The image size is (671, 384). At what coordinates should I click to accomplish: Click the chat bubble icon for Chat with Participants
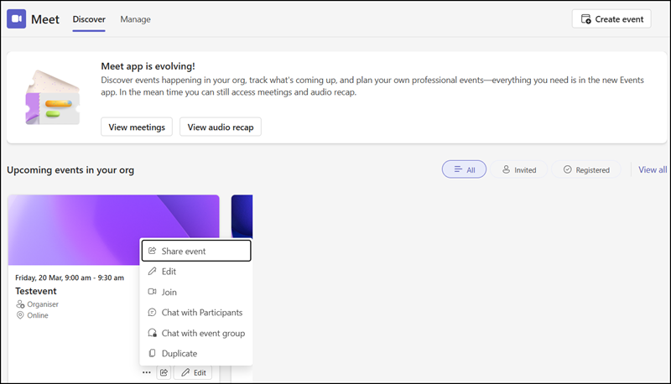click(152, 313)
